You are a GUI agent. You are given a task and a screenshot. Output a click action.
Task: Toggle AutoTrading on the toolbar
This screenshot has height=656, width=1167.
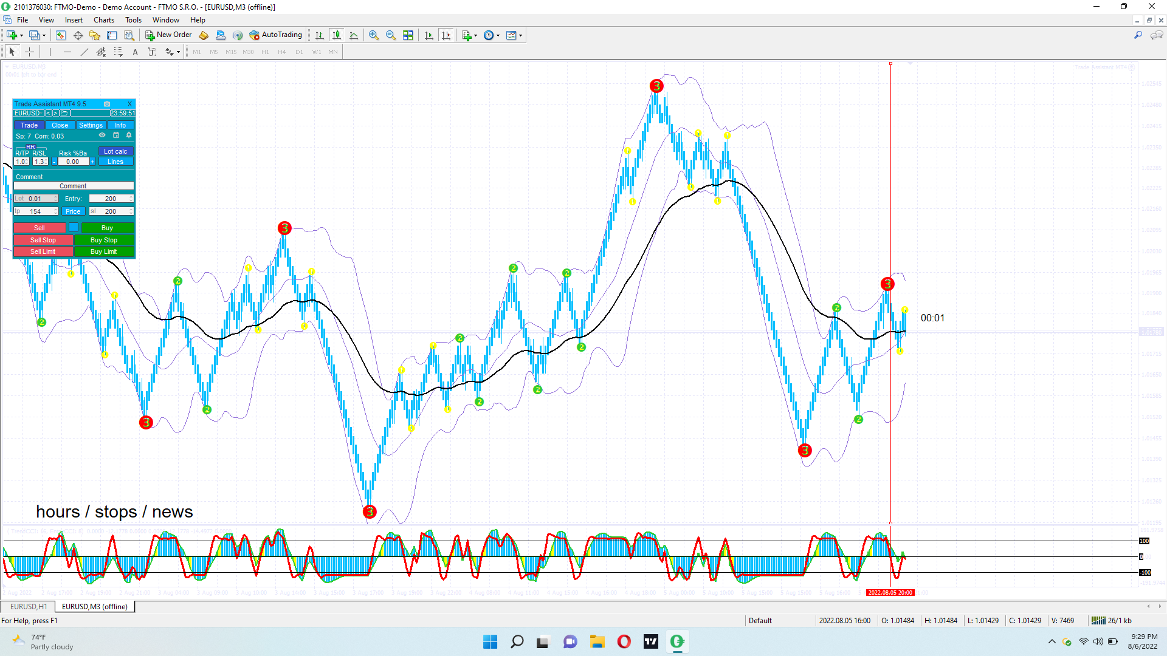point(276,35)
